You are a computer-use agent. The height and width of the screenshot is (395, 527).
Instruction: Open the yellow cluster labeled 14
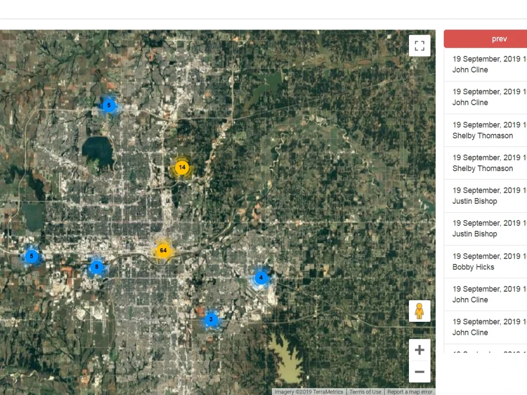(x=182, y=167)
